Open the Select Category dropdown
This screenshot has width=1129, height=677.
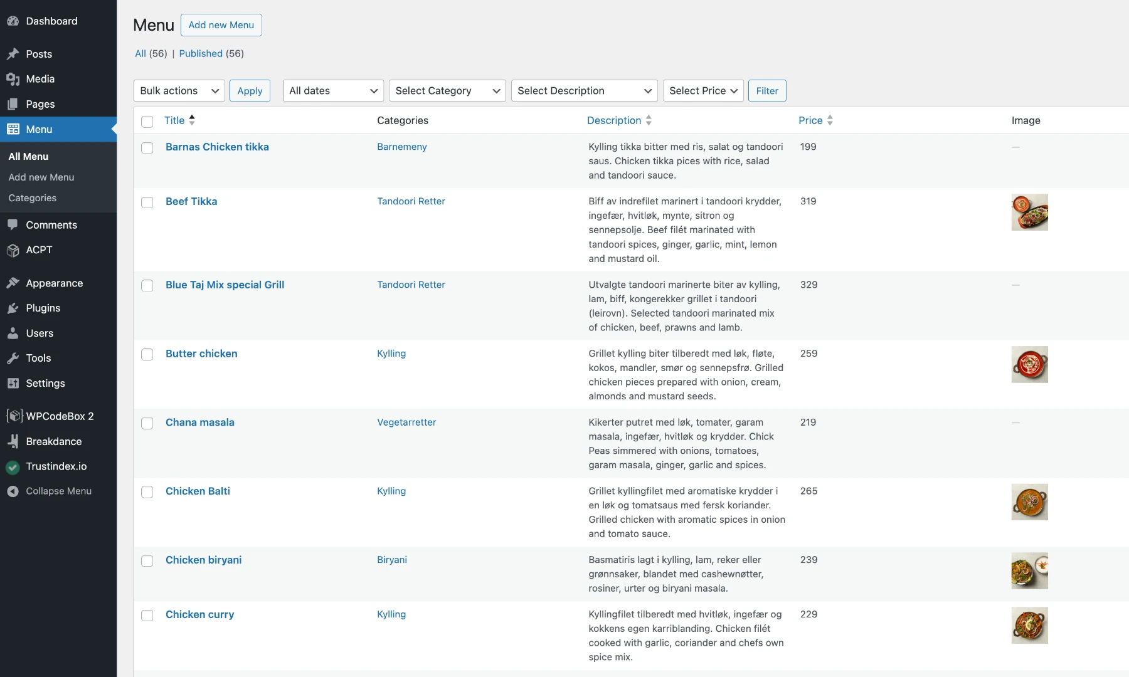pyautogui.click(x=447, y=90)
